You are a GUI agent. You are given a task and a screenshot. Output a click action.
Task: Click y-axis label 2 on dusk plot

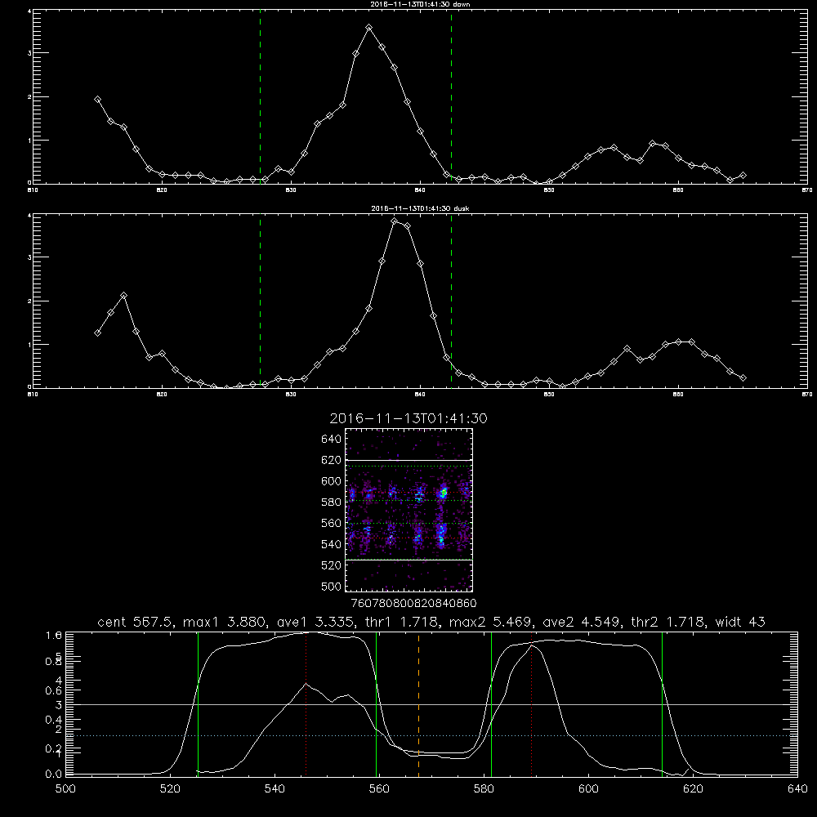pyautogui.click(x=29, y=301)
